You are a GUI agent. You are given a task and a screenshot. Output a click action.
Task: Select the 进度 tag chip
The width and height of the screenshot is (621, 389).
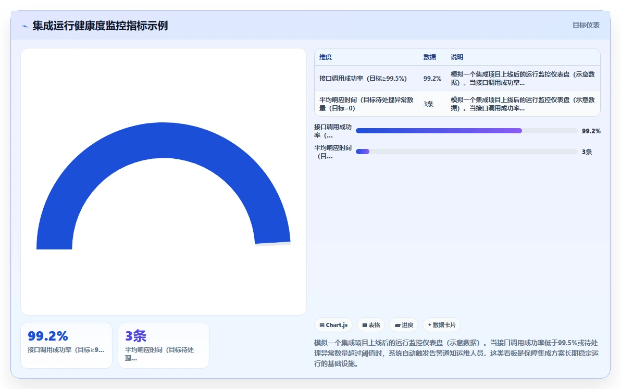coord(404,325)
